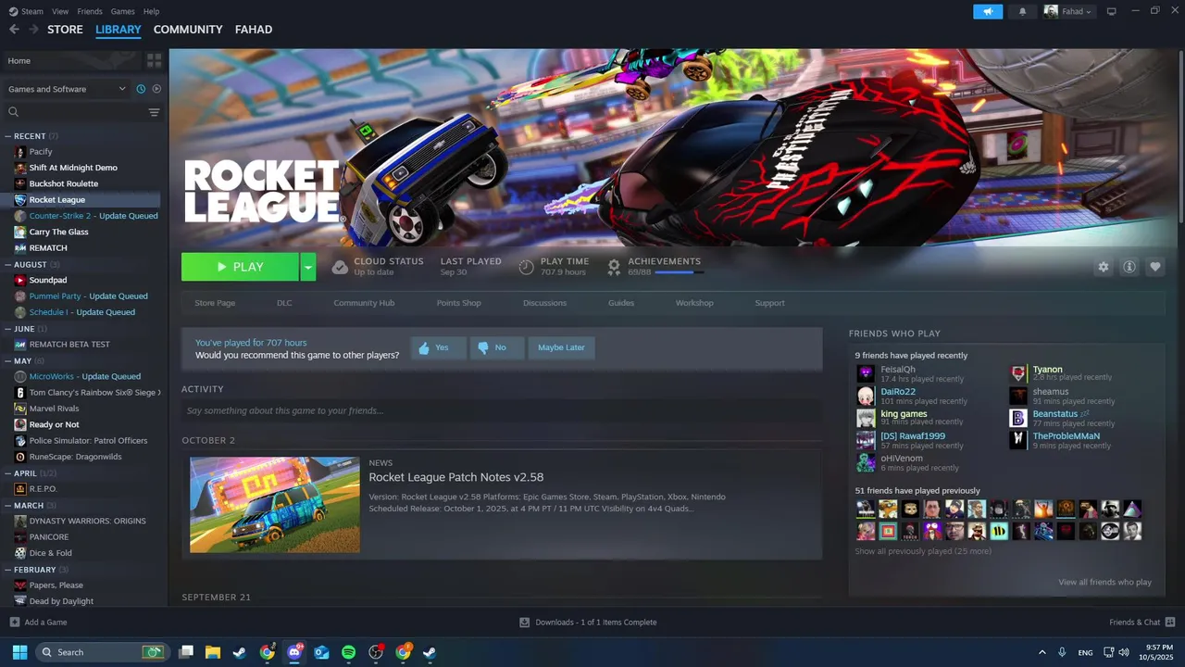The width and height of the screenshot is (1185, 667).
Task: Switch to the STORE tab
Action: [65, 30]
